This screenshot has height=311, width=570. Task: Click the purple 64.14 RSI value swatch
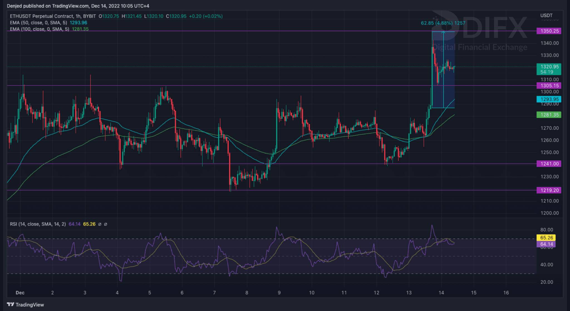pyautogui.click(x=546, y=244)
